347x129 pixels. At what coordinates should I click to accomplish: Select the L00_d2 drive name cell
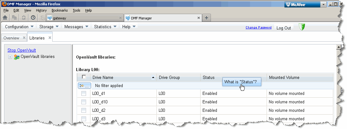[123, 111]
